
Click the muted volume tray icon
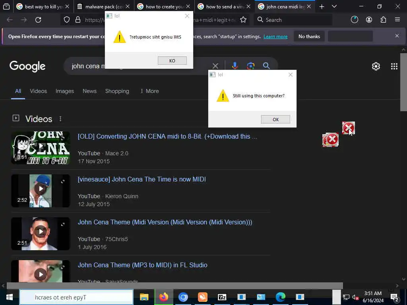click(355, 297)
